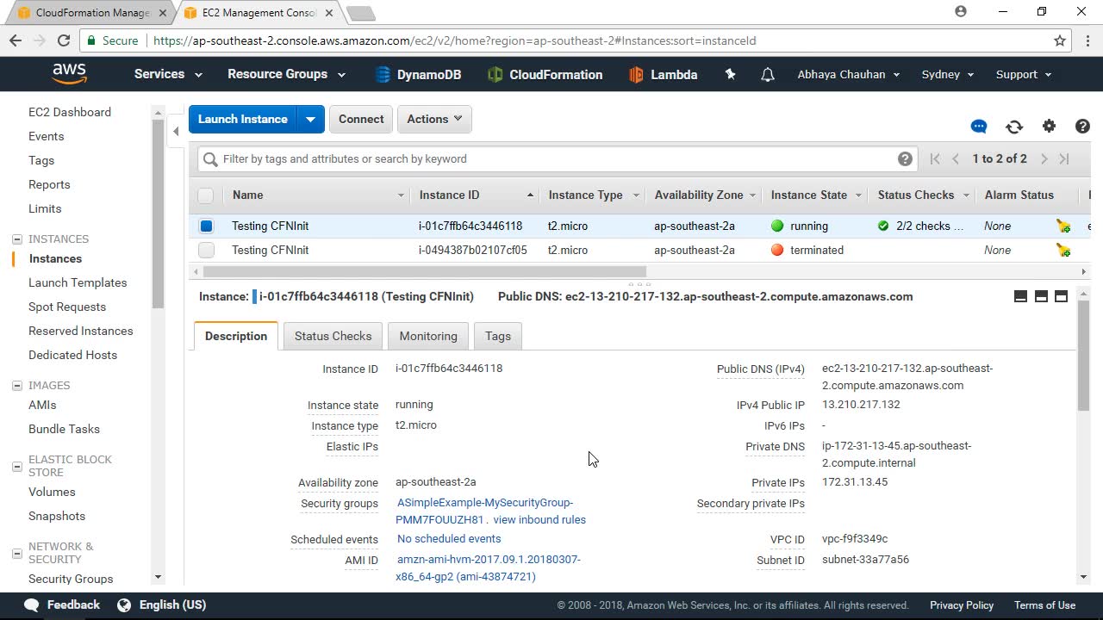Click the details pane vertical scrollbar
This screenshot has height=620, width=1103.
(1084, 355)
